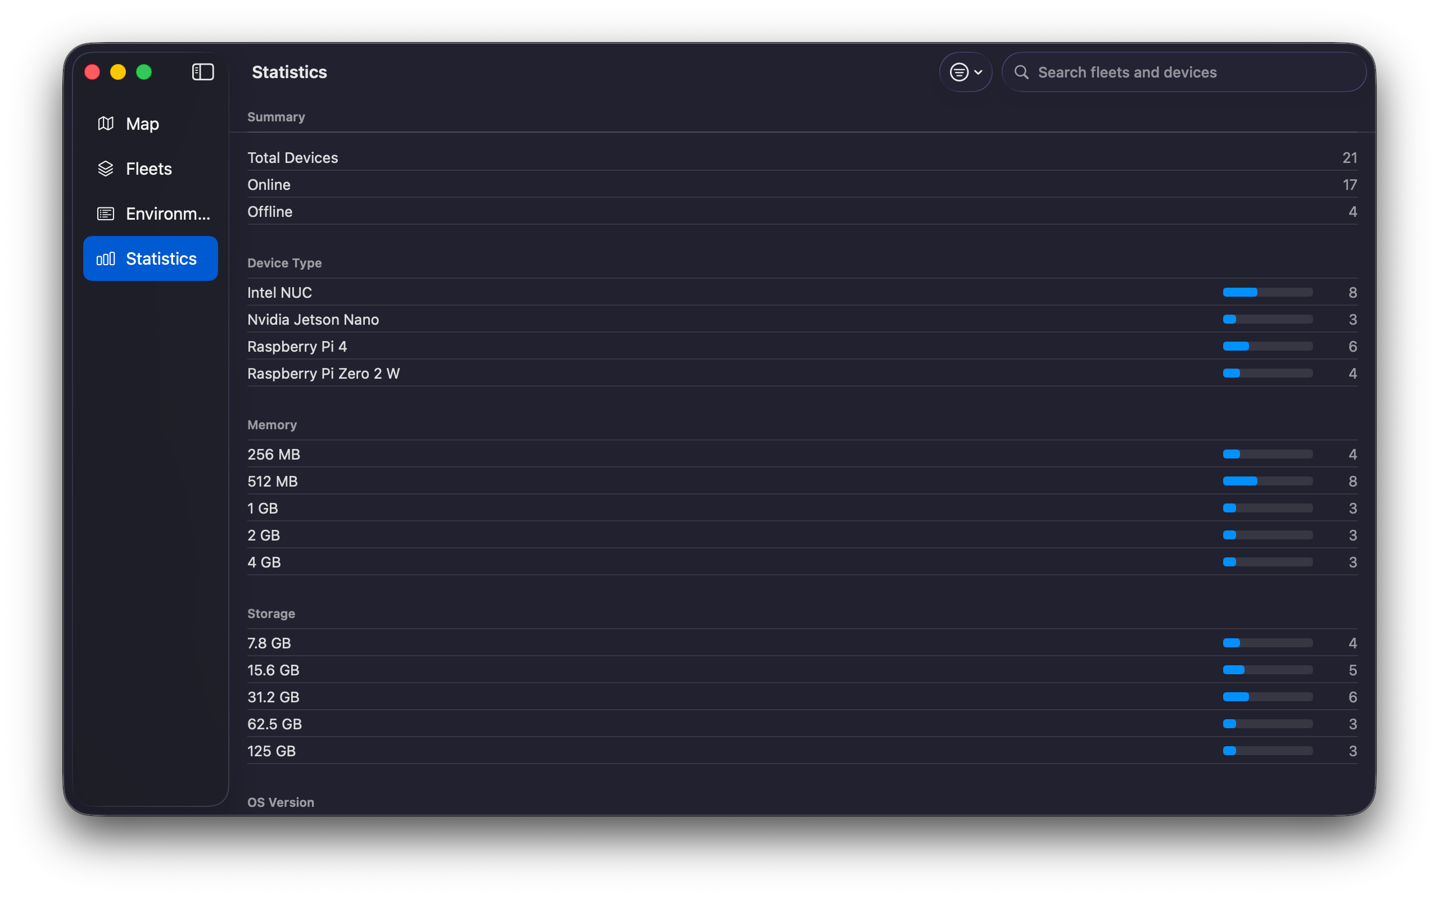This screenshot has width=1439, height=899.
Task: Click the 256 MB progress bar
Action: [1268, 454]
